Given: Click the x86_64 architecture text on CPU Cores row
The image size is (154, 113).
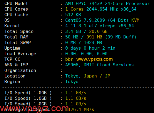Looking at the screenshot, I should click(x=129, y=9).
